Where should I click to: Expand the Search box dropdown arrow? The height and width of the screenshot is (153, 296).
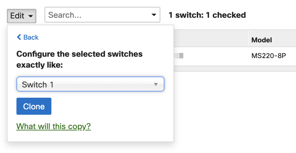click(x=154, y=15)
